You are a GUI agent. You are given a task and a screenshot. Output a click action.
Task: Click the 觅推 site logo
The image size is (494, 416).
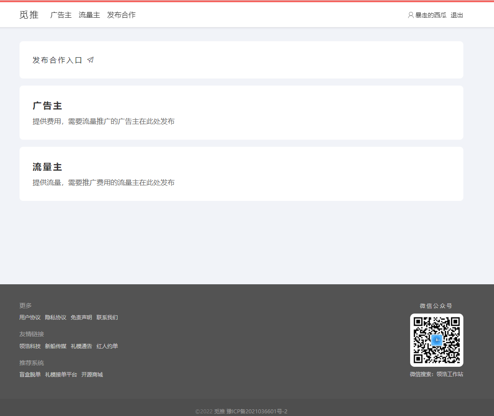[29, 15]
